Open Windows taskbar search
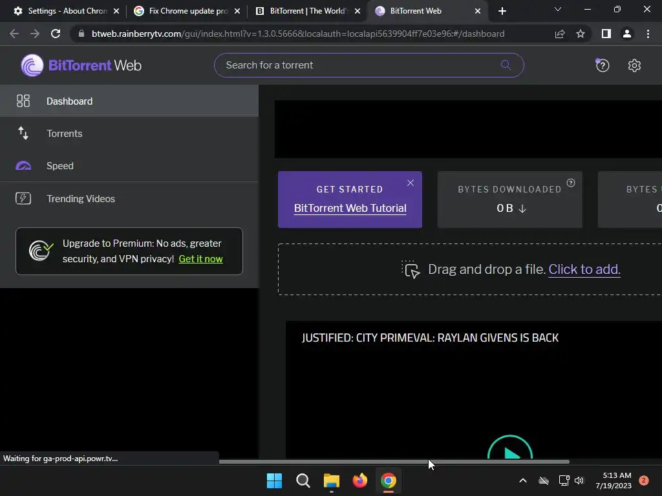The width and height of the screenshot is (662, 496). pos(303,480)
